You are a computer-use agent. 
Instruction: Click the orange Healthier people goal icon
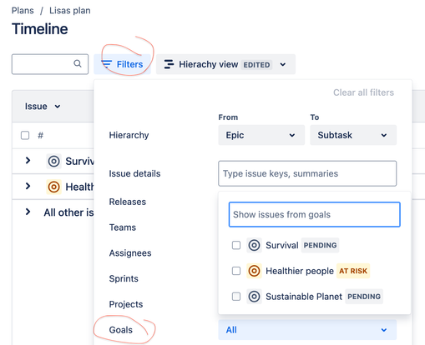[254, 271]
